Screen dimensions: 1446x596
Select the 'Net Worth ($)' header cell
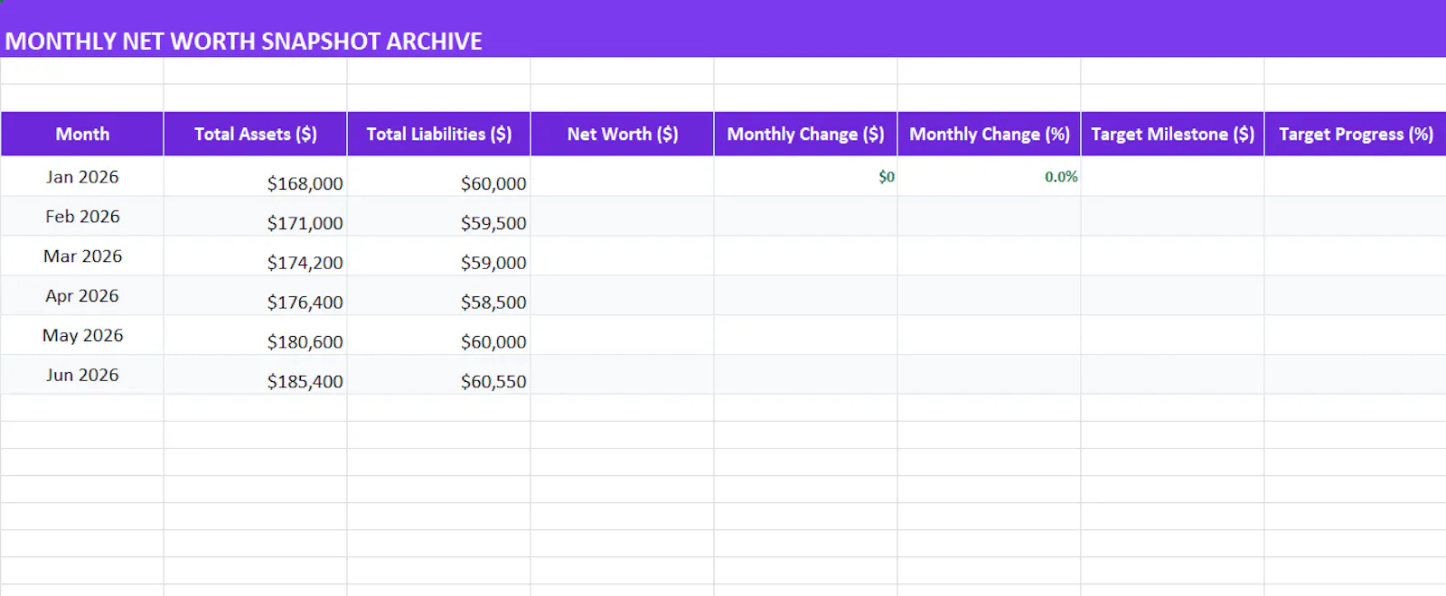(623, 134)
